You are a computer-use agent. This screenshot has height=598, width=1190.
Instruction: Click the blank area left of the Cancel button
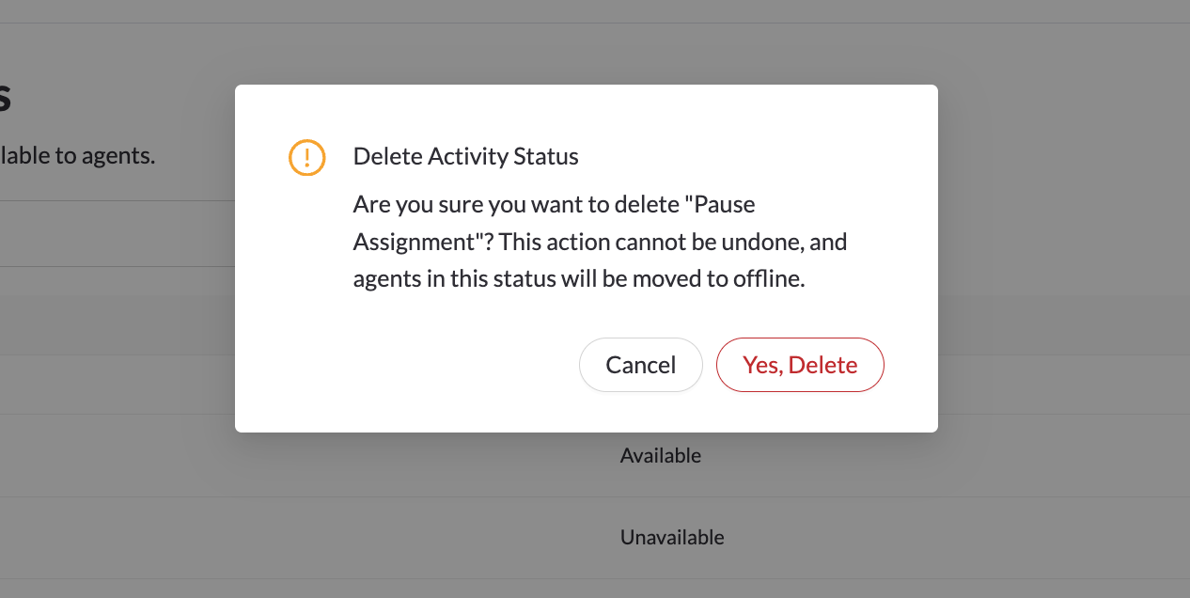pyautogui.click(x=423, y=365)
